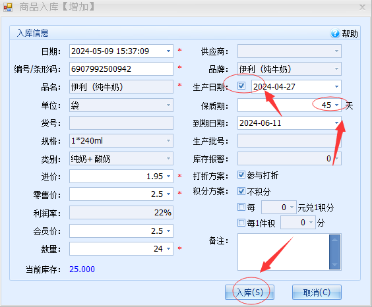Click the 数量 value 24
Screen dimensions: 372x307
click(x=158, y=249)
